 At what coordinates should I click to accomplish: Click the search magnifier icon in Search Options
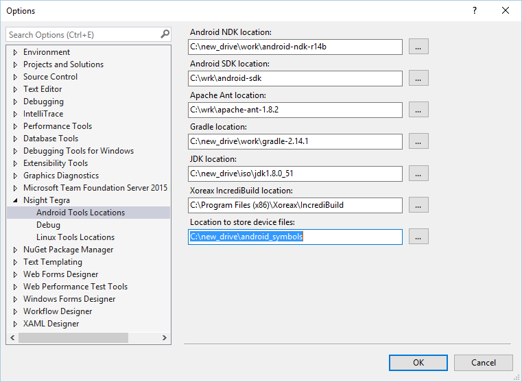pos(165,34)
